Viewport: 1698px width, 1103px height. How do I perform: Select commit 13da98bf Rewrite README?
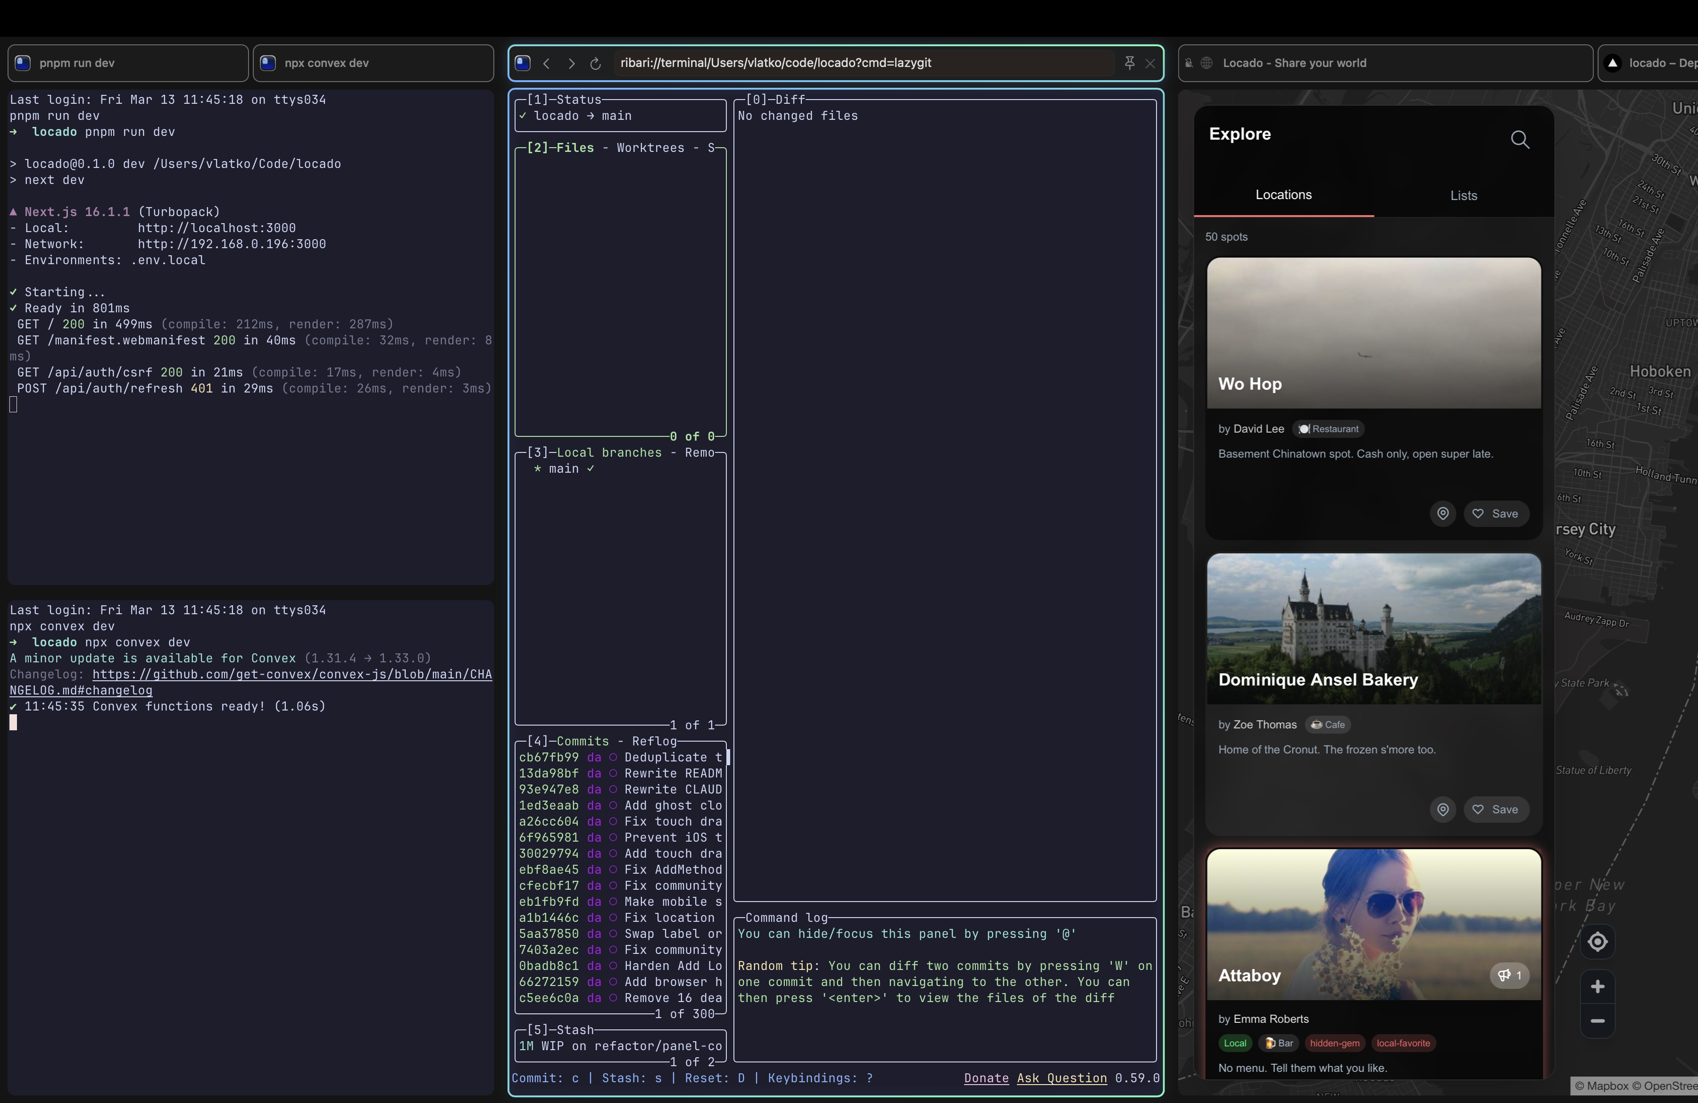(621, 773)
